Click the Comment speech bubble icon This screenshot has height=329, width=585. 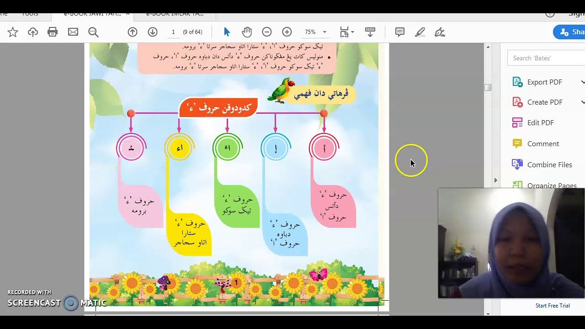tap(517, 143)
